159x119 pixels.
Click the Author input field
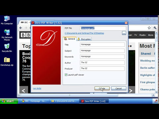[102, 62]
